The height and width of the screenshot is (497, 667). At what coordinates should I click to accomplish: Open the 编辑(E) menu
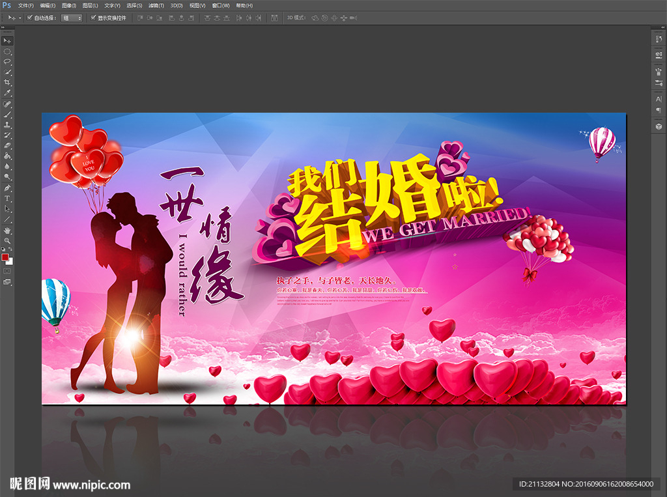pos(48,5)
